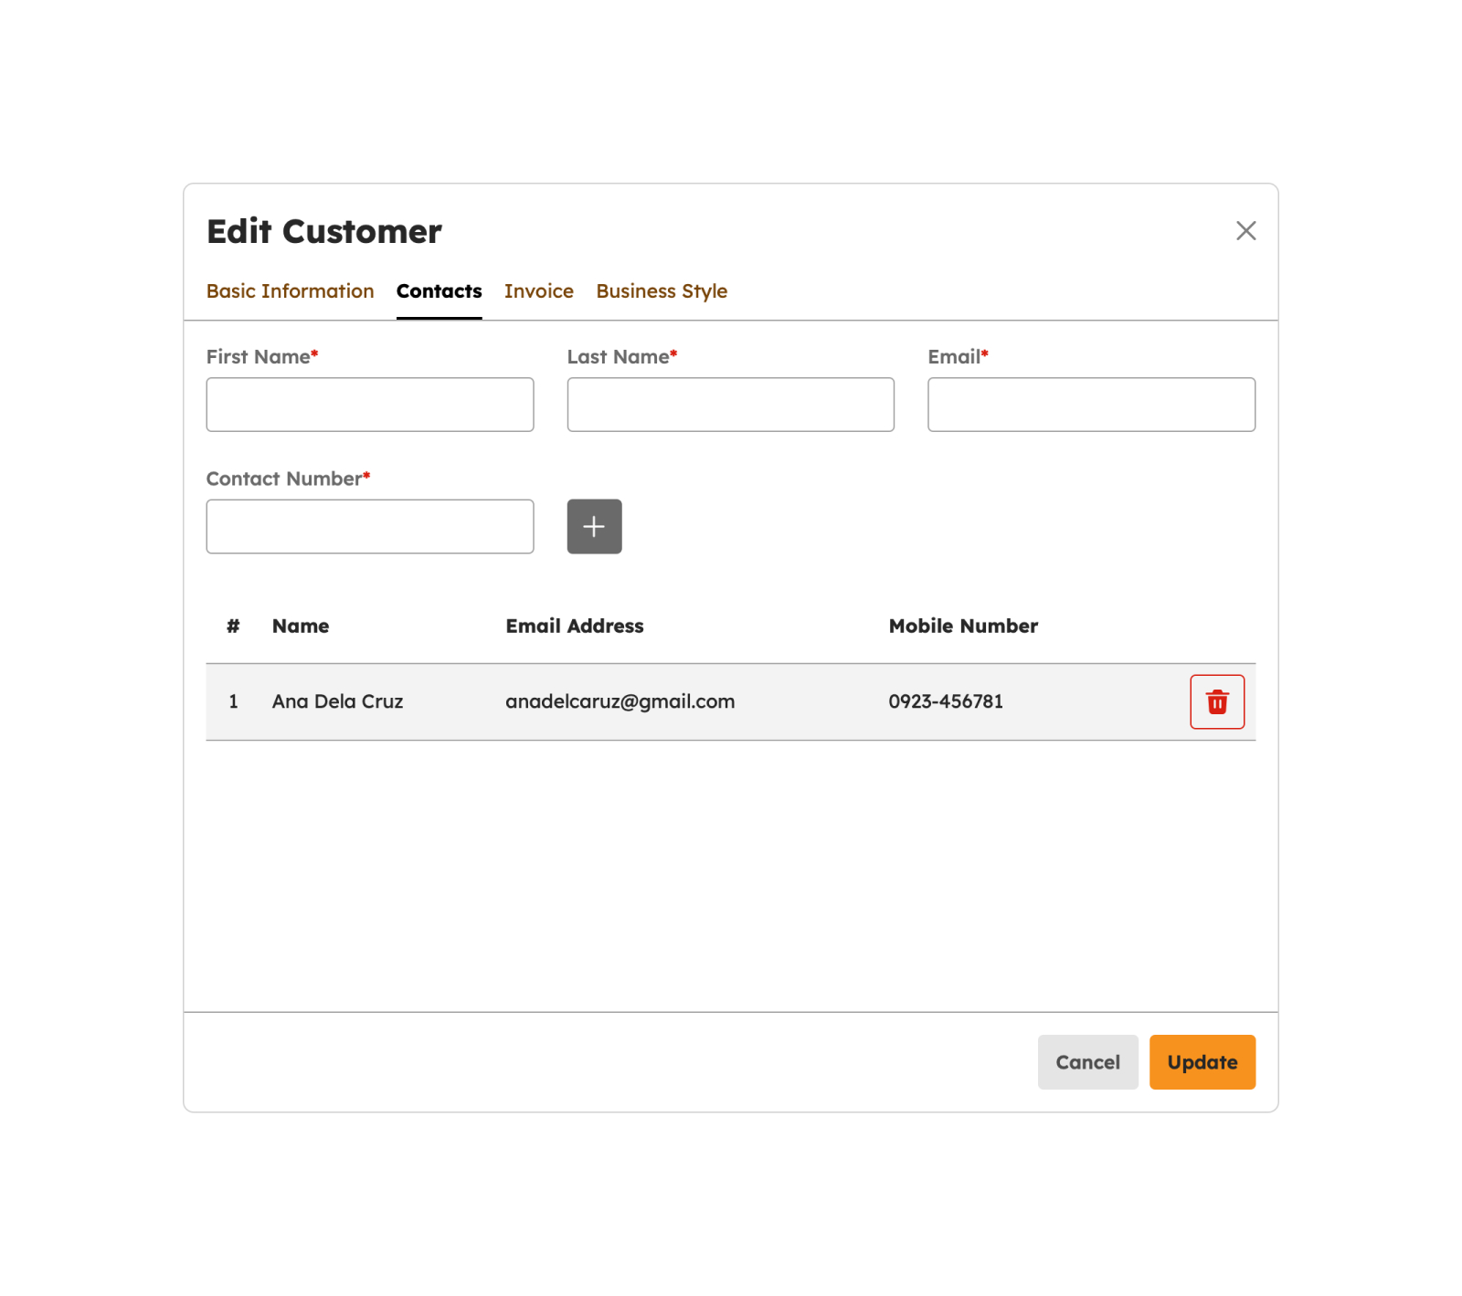Click into the Contact Number field

point(370,526)
